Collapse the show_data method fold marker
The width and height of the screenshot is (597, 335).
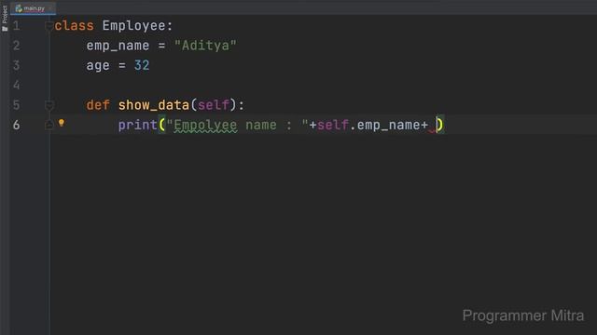click(x=49, y=105)
